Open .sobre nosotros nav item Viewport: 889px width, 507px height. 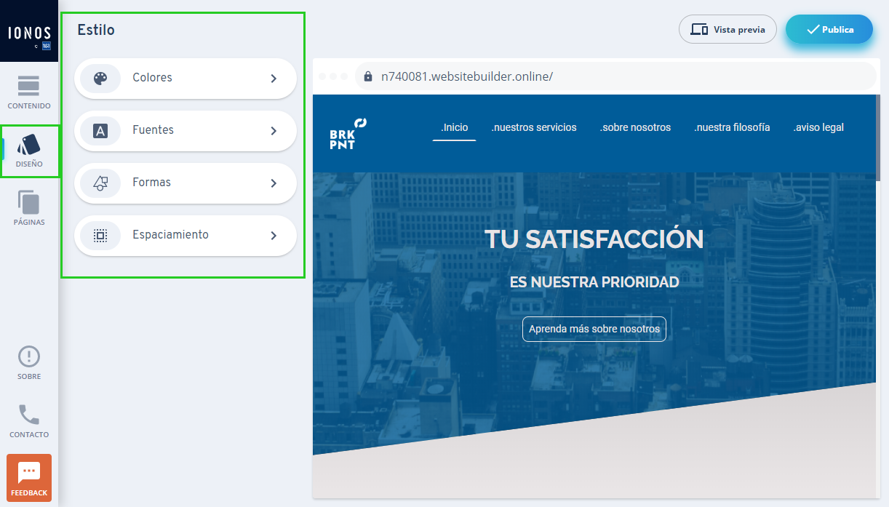click(x=635, y=127)
